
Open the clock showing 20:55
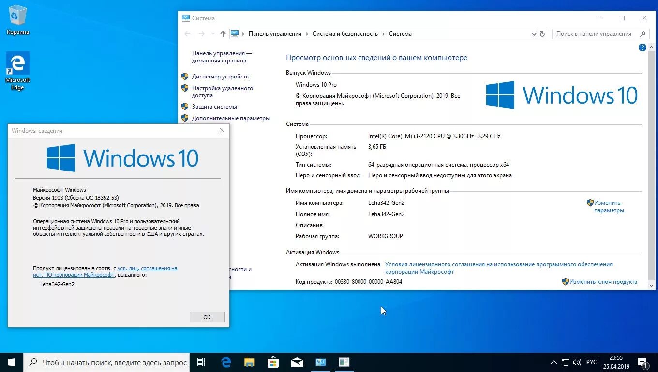coord(616,362)
